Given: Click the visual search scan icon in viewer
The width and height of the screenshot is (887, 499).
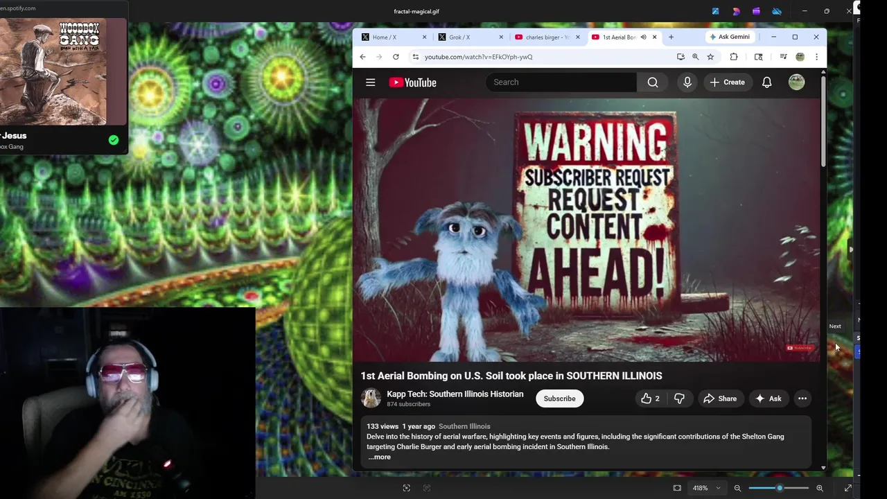Looking at the screenshot, I should click(407, 488).
